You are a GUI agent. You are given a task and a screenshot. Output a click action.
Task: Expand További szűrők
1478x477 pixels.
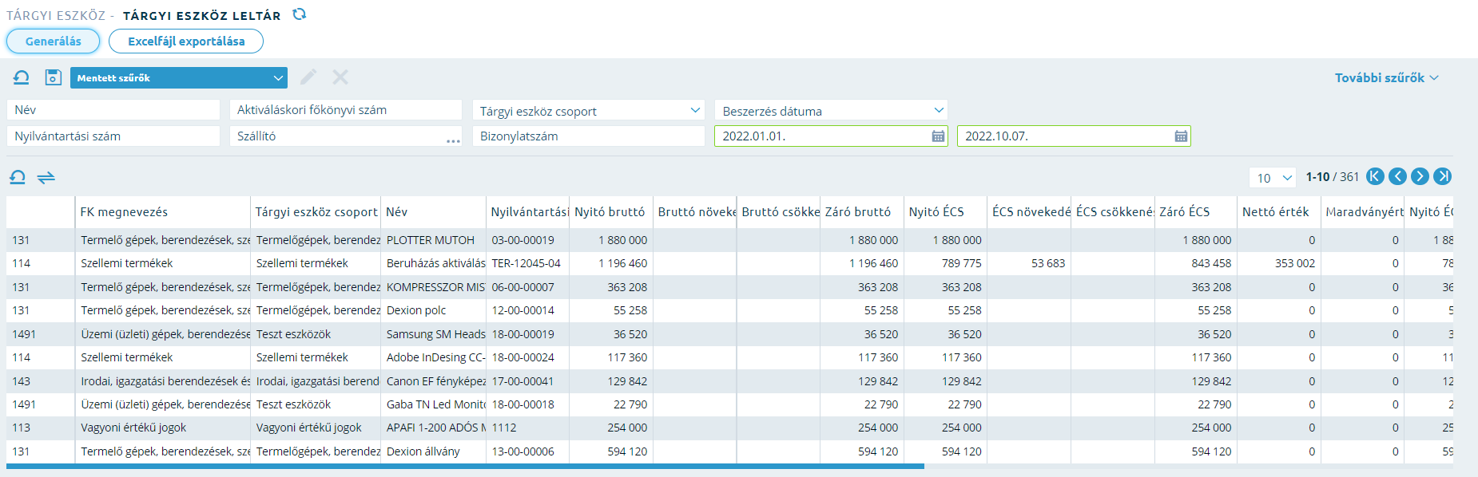tap(1387, 77)
